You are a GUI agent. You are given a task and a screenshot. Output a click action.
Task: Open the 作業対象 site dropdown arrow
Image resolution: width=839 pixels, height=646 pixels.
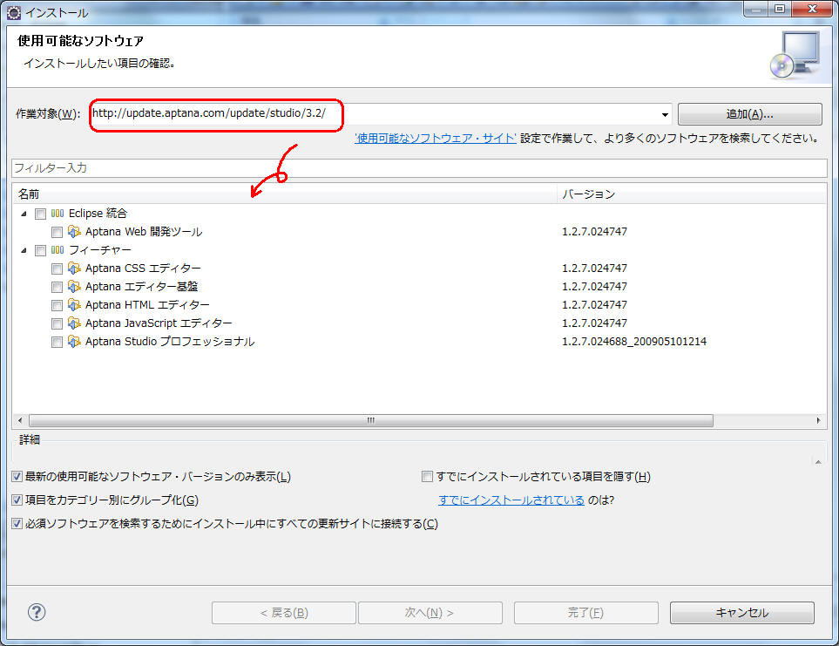666,115
